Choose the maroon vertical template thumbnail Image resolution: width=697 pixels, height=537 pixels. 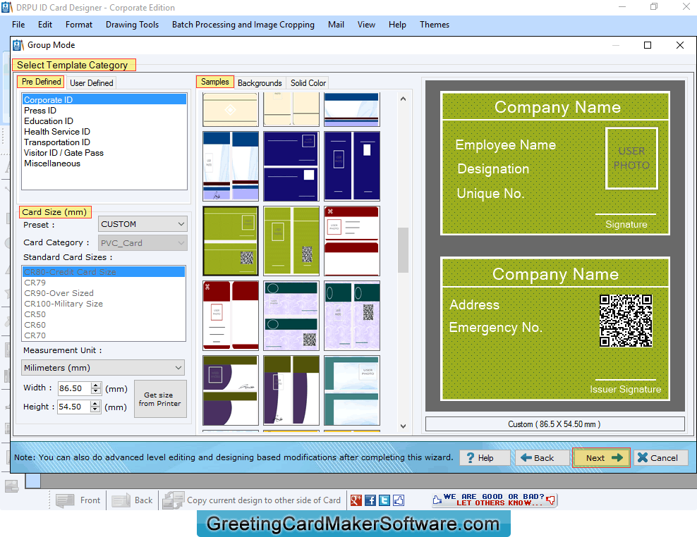coord(231,315)
